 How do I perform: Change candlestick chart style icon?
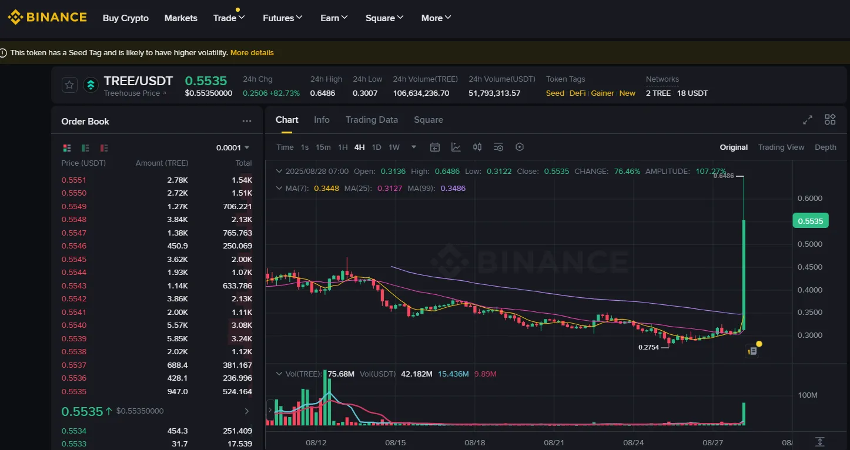477,147
